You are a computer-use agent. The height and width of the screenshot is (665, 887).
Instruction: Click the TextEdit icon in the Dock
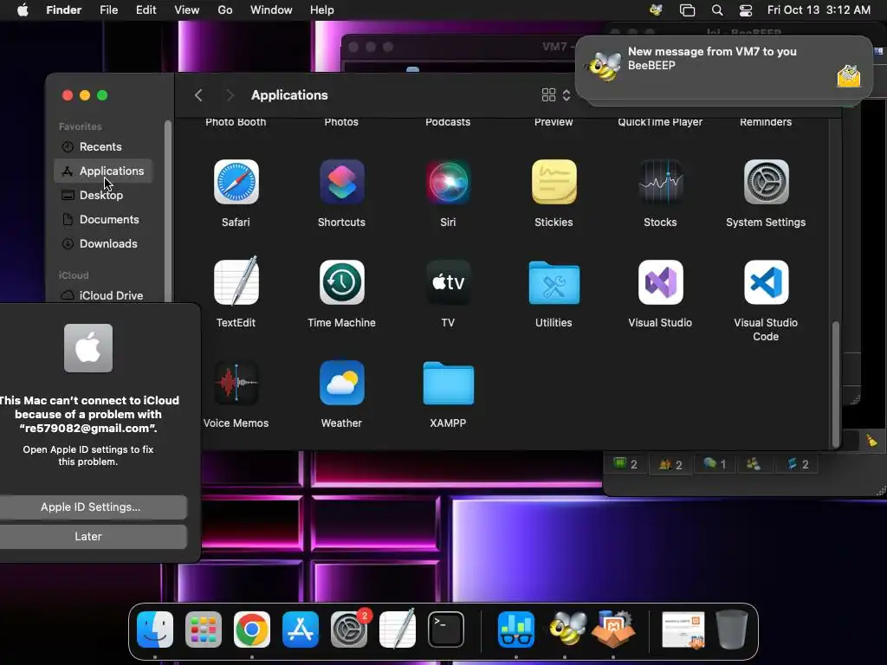click(x=397, y=629)
